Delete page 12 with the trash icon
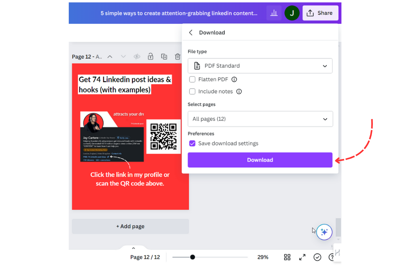 (x=177, y=57)
